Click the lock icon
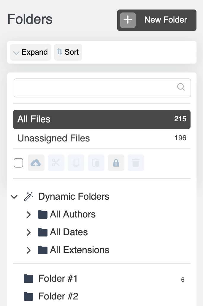This screenshot has height=306, width=203. (116, 163)
